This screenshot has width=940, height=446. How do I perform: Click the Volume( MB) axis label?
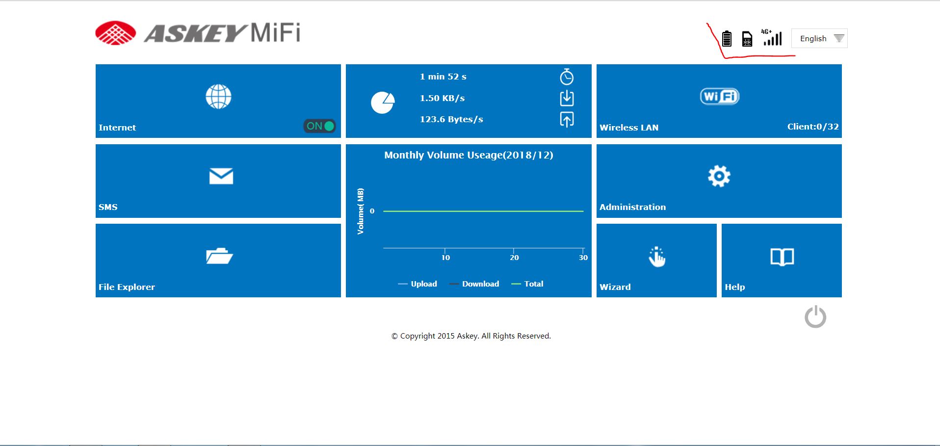[361, 211]
